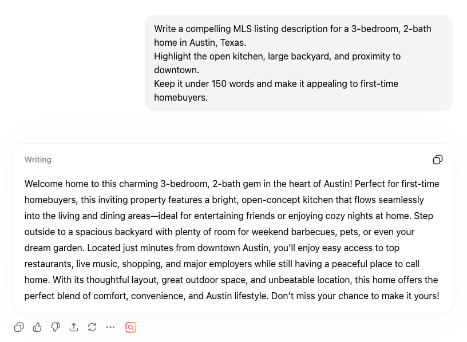467x342 pixels.
Task: Click the "Write a compelling MLS listing" prompt line
Action: (x=292, y=29)
